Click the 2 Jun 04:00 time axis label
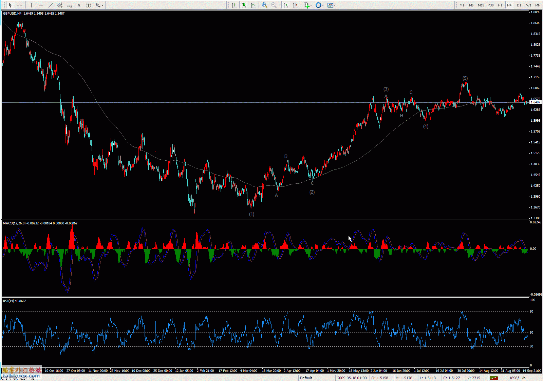Viewport: 543px width, 381px height. (379, 371)
